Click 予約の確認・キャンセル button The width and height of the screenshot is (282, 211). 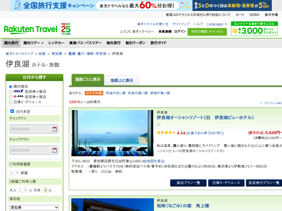coord(207,32)
